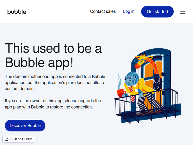Screen dimensions: 193x145
Task: Click the 'This used to be a' heading line
Action: (53, 48)
